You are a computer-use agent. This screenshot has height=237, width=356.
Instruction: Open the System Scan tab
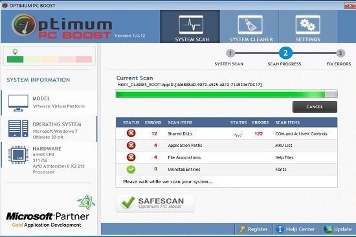coord(190,26)
